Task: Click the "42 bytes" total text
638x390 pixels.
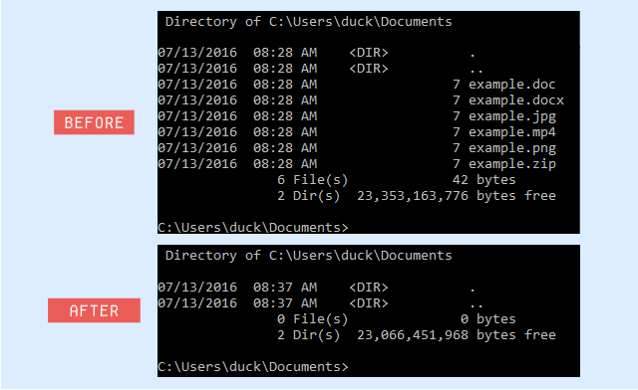Action: (484, 180)
